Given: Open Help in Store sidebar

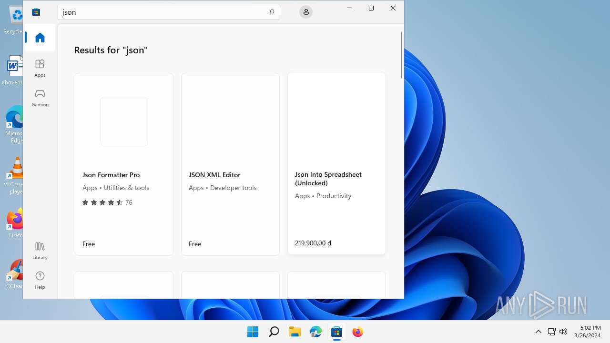Looking at the screenshot, I should 40,280.
